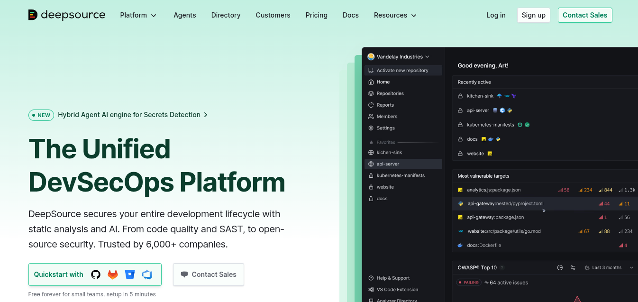Click the chevron after Hybrid Agent announcement
The width and height of the screenshot is (638, 302).
pos(205,115)
